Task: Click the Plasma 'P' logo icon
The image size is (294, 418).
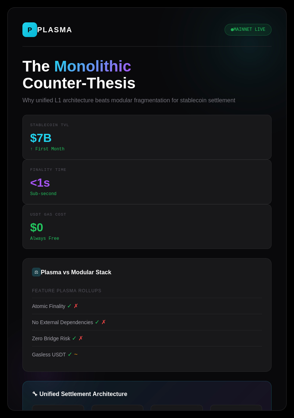Action: coord(30,30)
